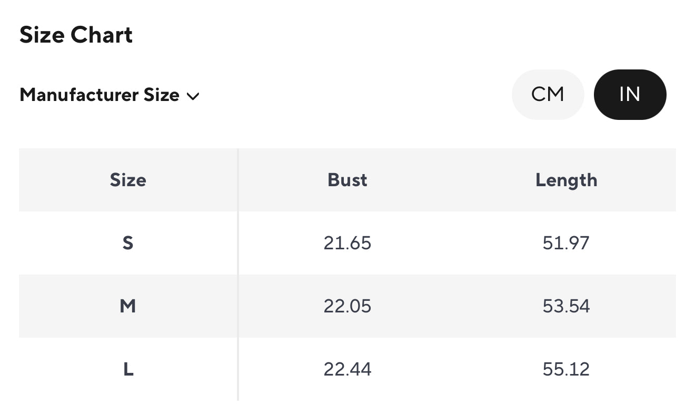
Task: Select the IN unit toggle
Action: [x=630, y=95]
